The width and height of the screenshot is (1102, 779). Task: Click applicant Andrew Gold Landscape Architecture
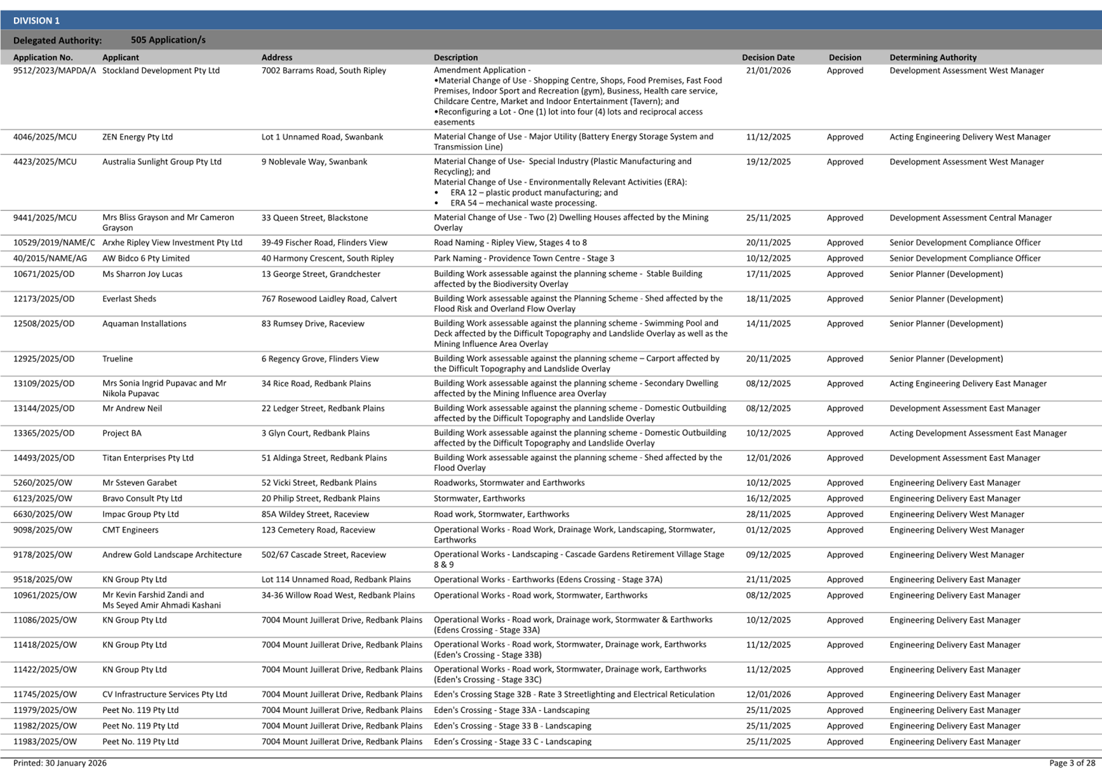pos(172,554)
